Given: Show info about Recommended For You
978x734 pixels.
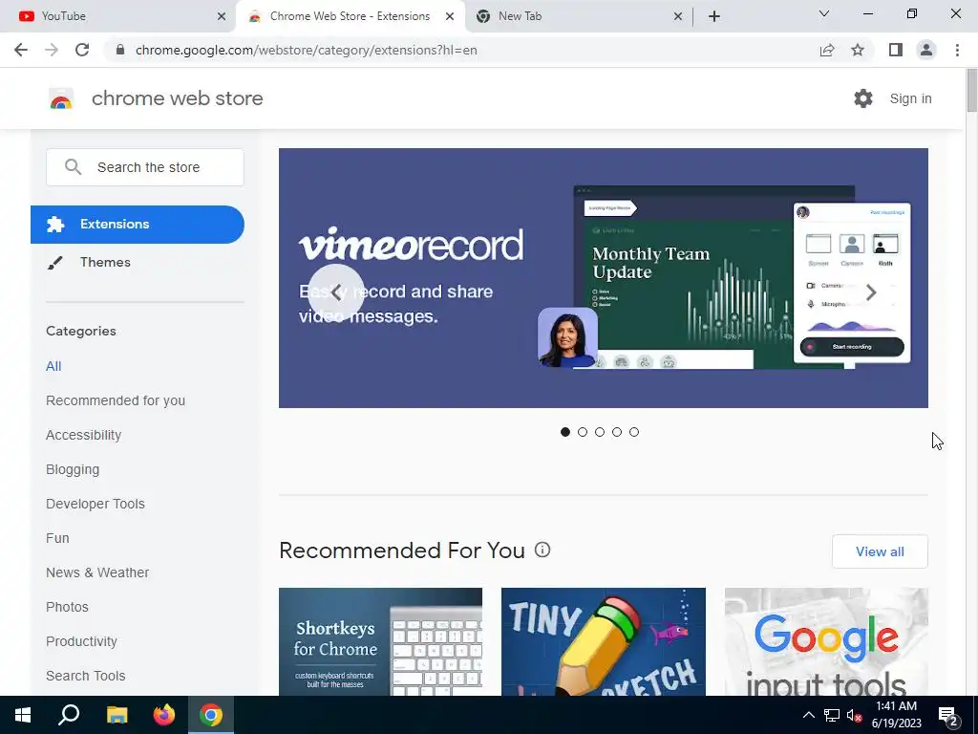Looking at the screenshot, I should click(x=542, y=550).
